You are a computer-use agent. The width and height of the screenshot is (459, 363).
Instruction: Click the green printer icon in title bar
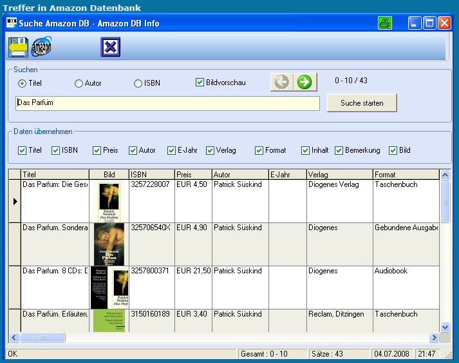point(385,23)
